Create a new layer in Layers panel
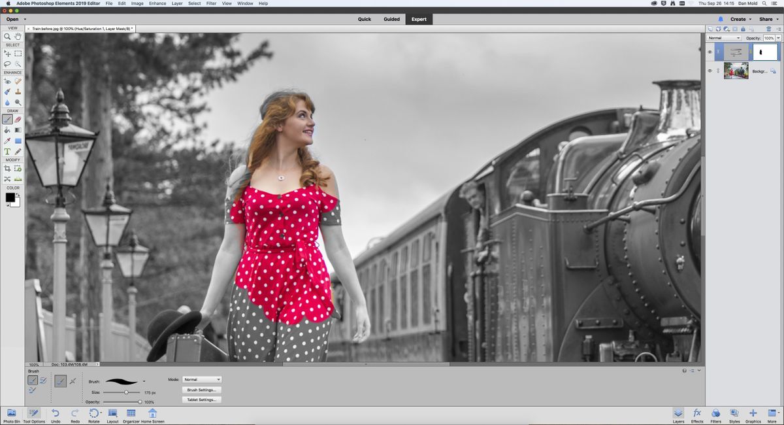The height and width of the screenshot is (425, 784). click(710, 29)
